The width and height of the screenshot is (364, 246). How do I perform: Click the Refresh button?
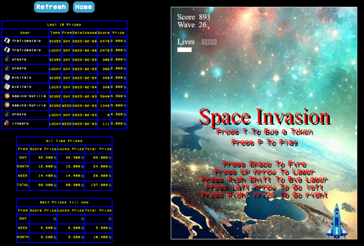point(51,7)
